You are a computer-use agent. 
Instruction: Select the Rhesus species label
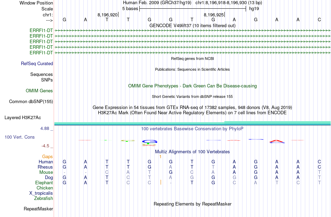(45, 167)
